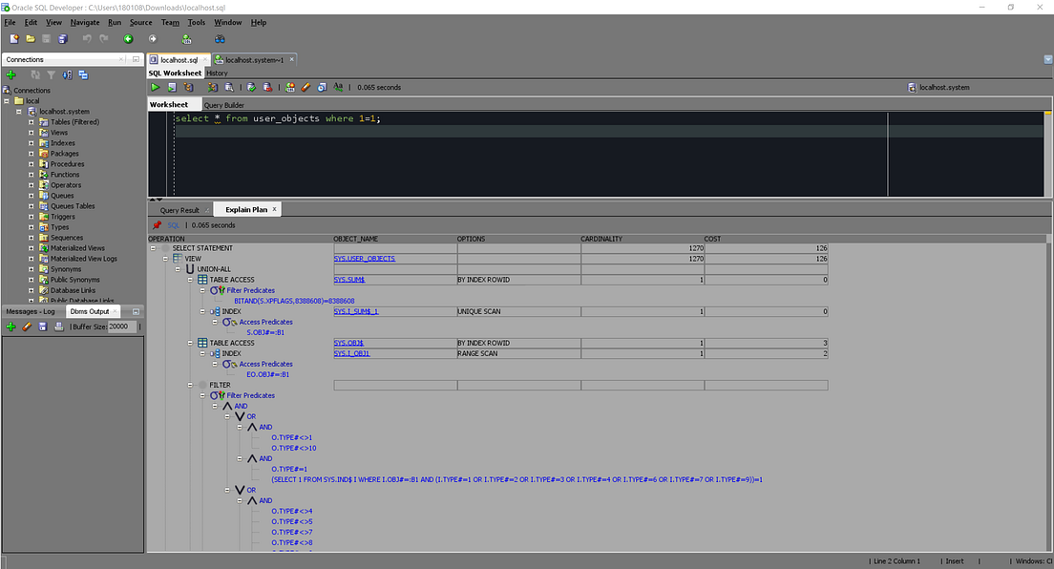Click the Buffer Size input field

118,326
